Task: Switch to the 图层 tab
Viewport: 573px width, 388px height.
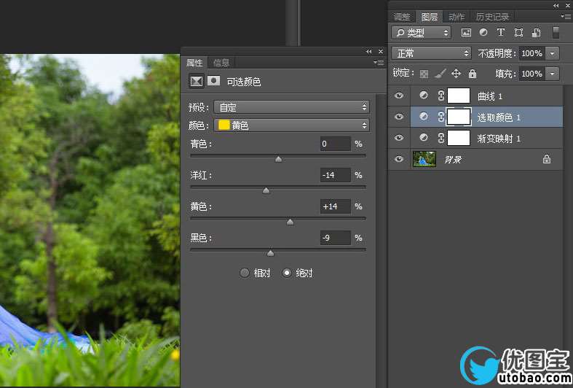Action: click(430, 17)
